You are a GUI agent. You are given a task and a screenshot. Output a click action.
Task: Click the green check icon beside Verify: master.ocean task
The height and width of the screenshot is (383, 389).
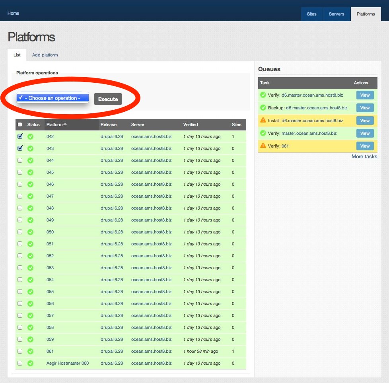click(x=263, y=133)
